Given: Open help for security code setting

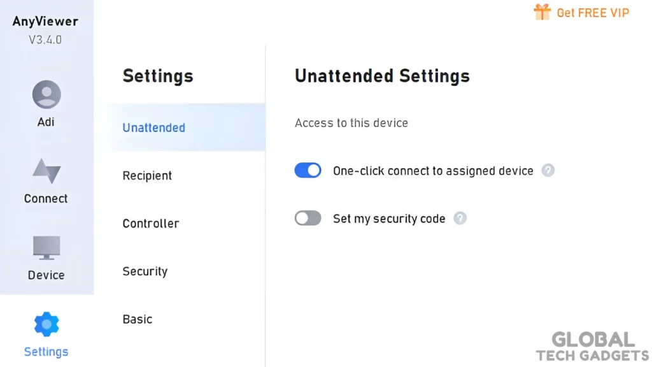Looking at the screenshot, I should [x=460, y=219].
